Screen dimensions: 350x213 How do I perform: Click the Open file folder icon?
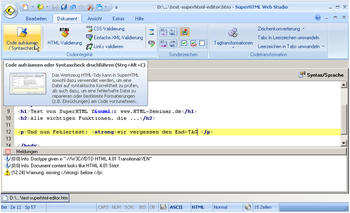click(x=40, y=7)
